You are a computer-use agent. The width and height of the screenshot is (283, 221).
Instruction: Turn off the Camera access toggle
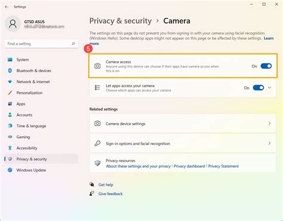click(x=266, y=66)
